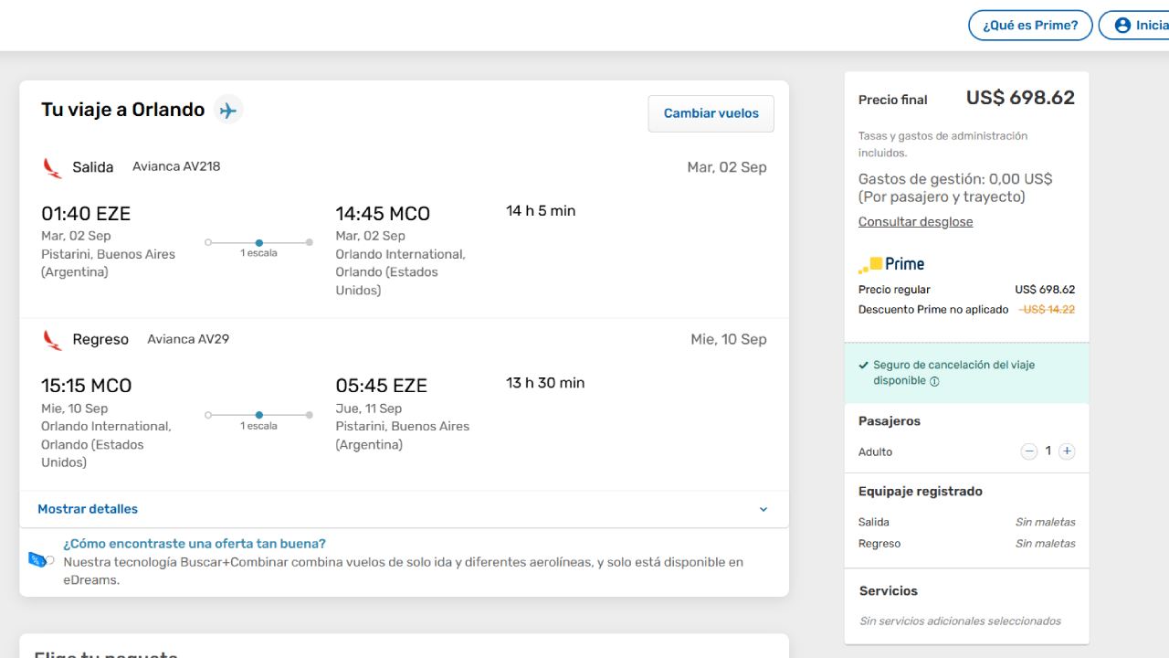
Task: Click the final price US$ 698.62
Action: point(1021,98)
